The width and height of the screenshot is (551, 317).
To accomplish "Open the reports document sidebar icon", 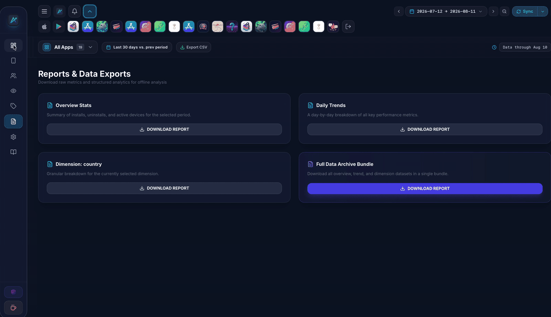I will pos(13,122).
